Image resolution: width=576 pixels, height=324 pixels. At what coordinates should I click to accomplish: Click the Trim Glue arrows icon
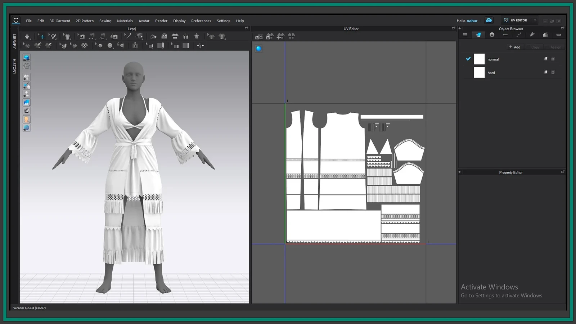200,45
